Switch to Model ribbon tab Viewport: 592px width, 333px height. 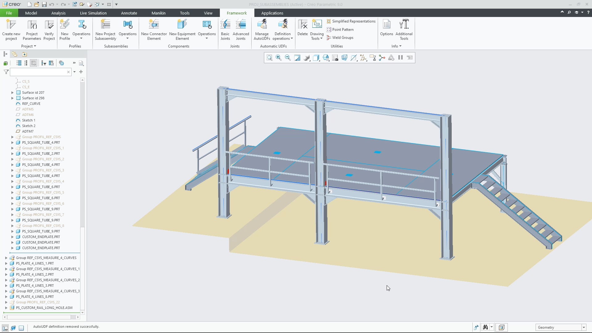pyautogui.click(x=31, y=13)
